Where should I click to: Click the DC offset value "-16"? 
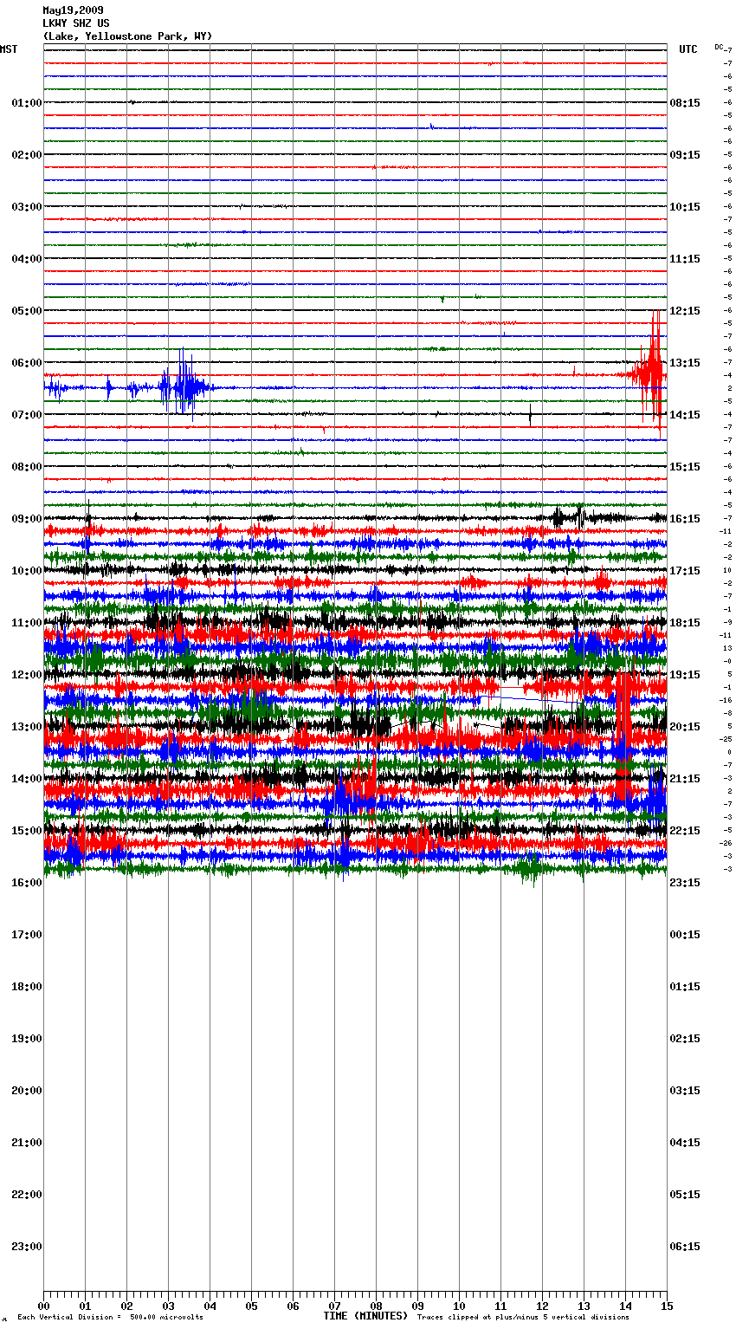point(726,701)
